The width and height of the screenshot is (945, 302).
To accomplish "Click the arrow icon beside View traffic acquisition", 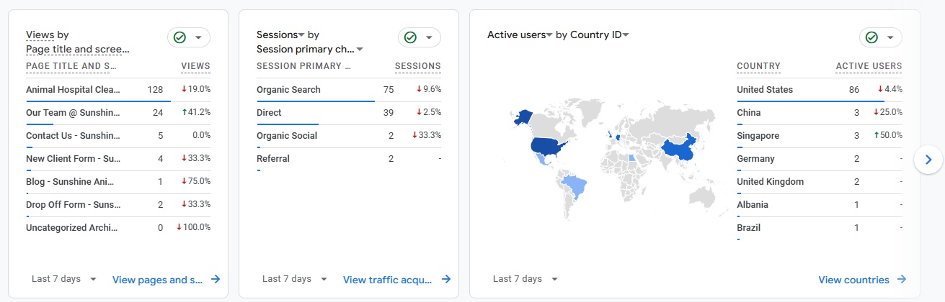I will point(446,280).
